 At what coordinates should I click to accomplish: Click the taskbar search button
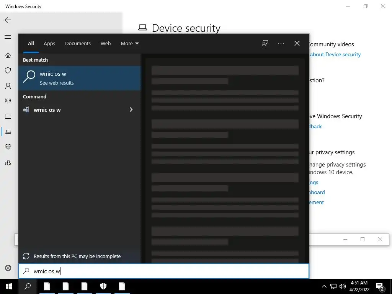point(28,286)
